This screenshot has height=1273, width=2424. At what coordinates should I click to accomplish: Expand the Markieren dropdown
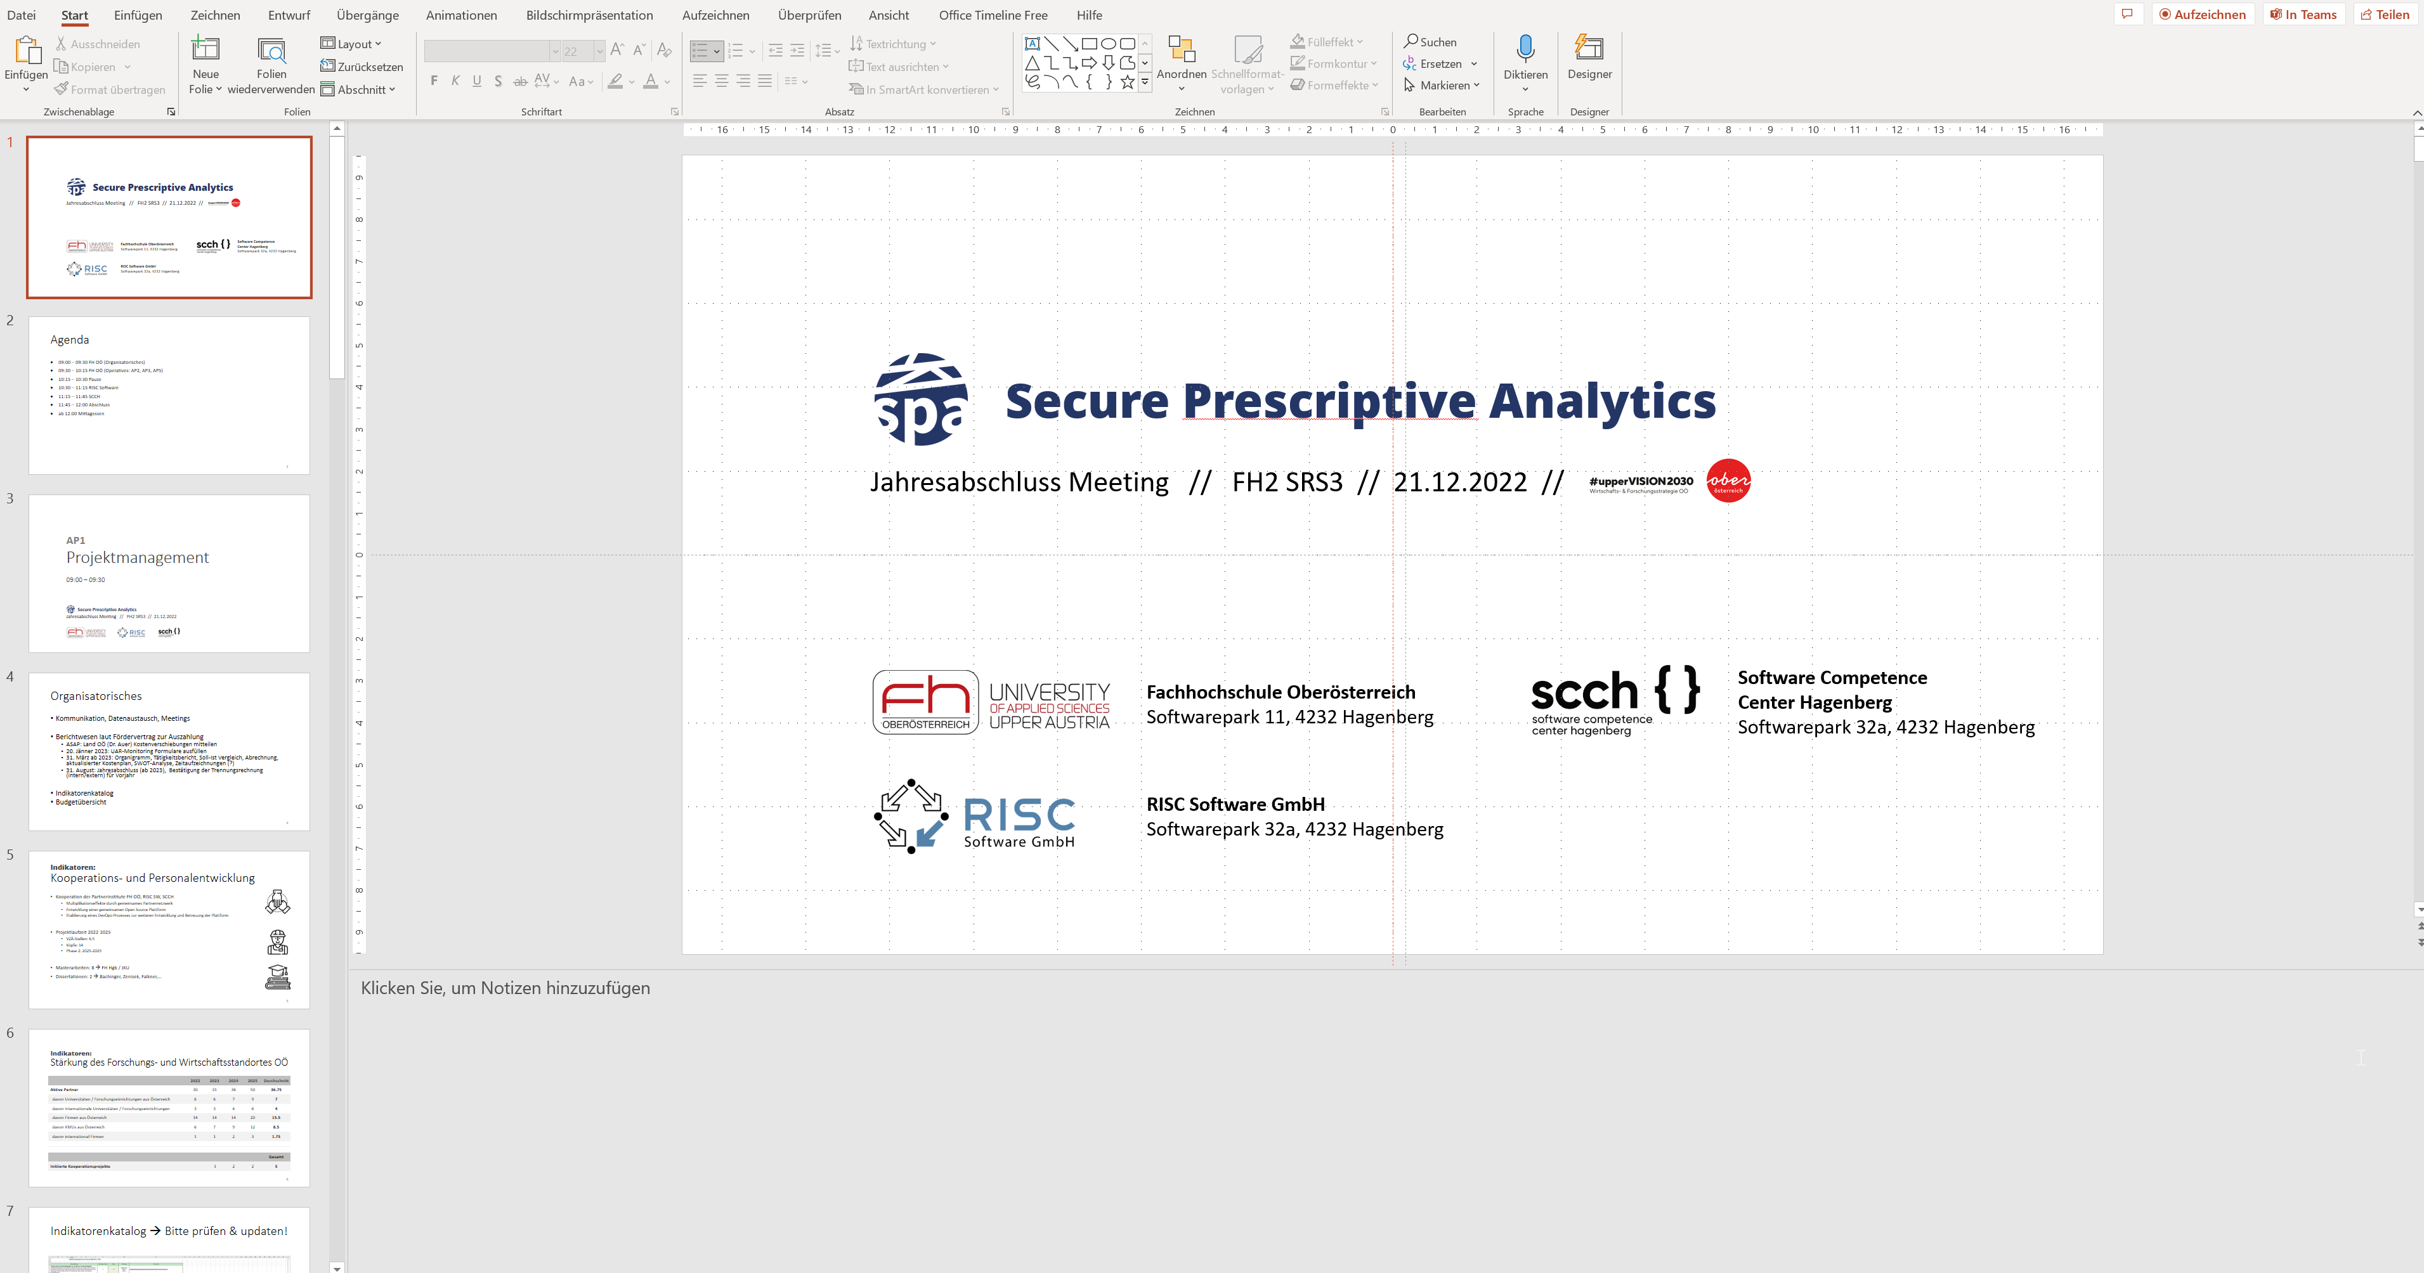click(x=1442, y=85)
